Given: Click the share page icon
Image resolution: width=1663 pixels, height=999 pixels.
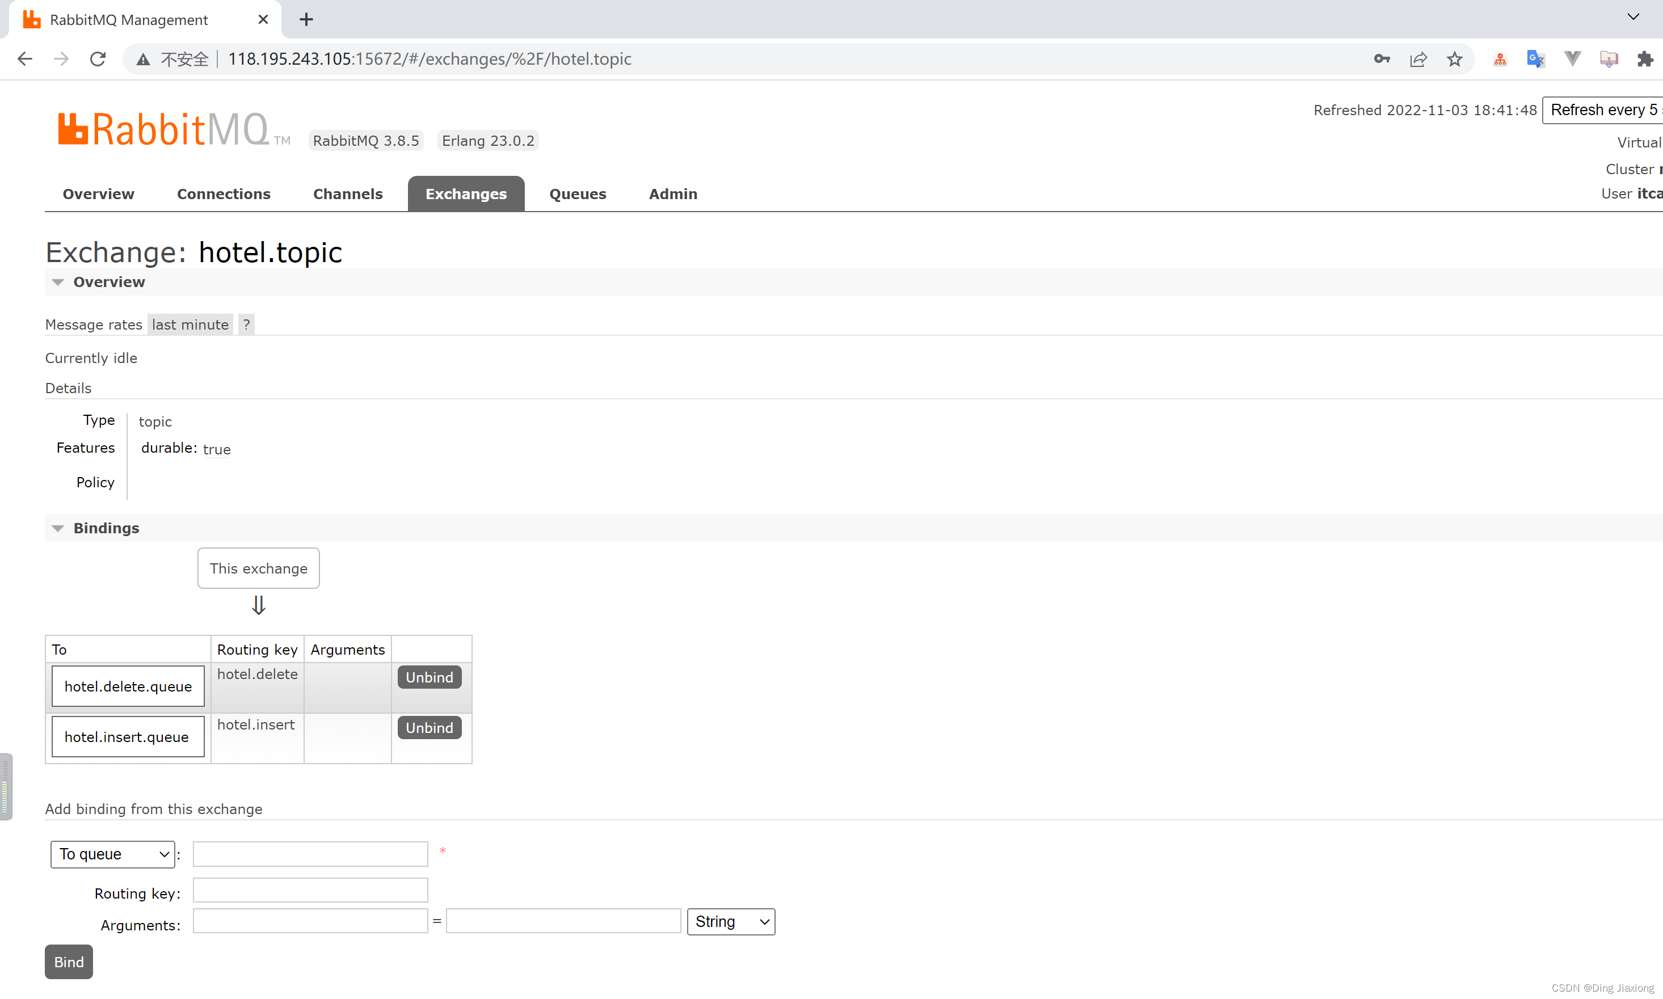Looking at the screenshot, I should (x=1418, y=59).
